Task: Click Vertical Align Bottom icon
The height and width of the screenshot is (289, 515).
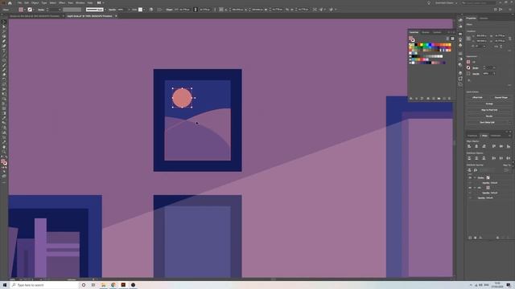Action: point(508,146)
